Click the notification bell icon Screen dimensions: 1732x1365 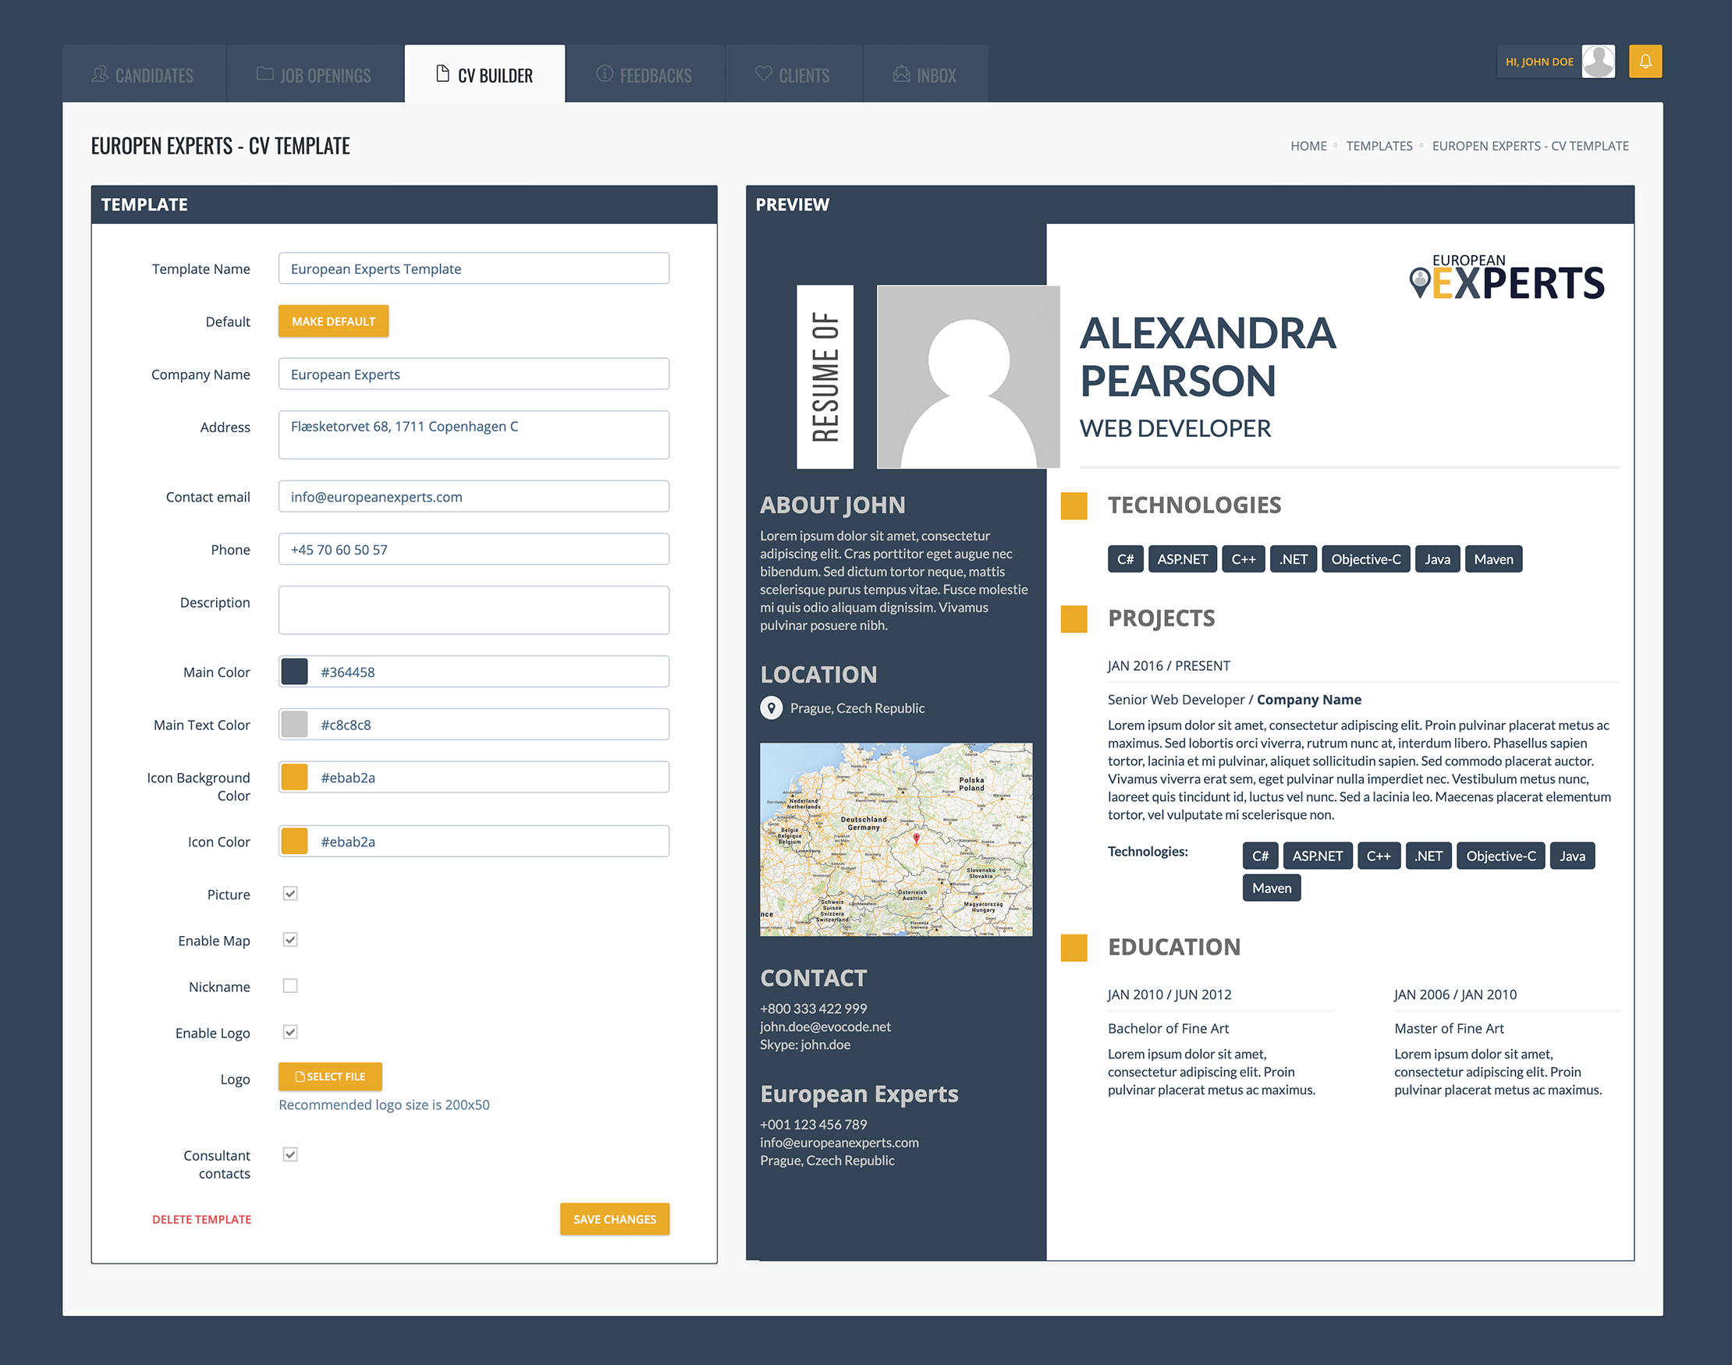[x=1645, y=62]
